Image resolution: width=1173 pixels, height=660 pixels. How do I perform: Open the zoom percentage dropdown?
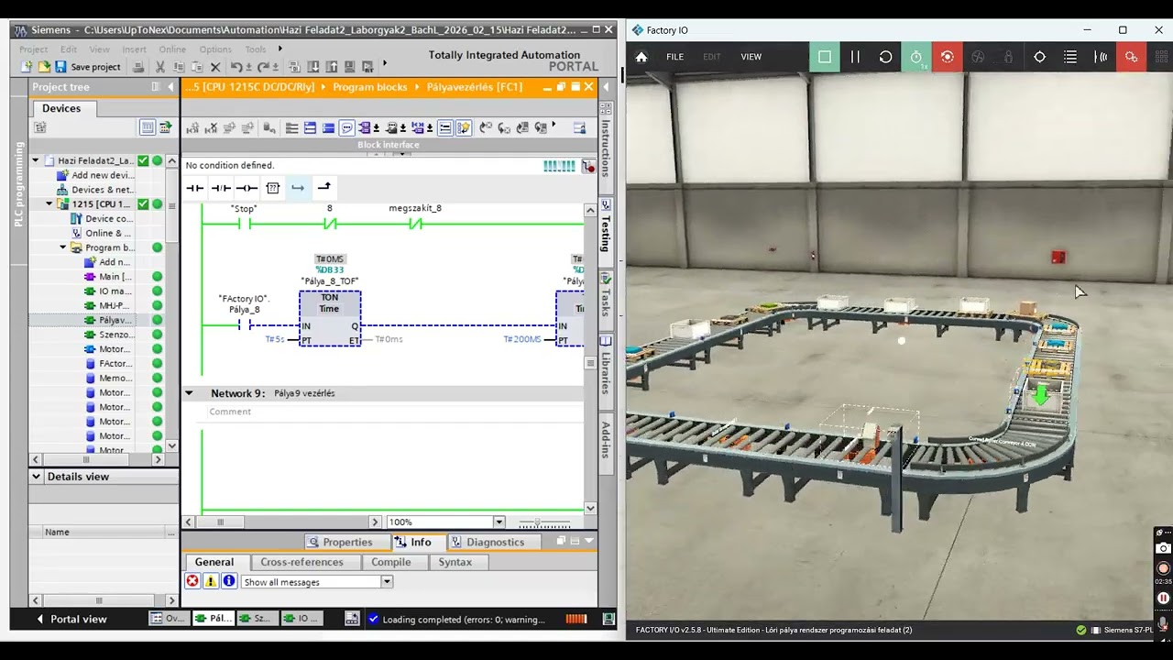click(499, 522)
